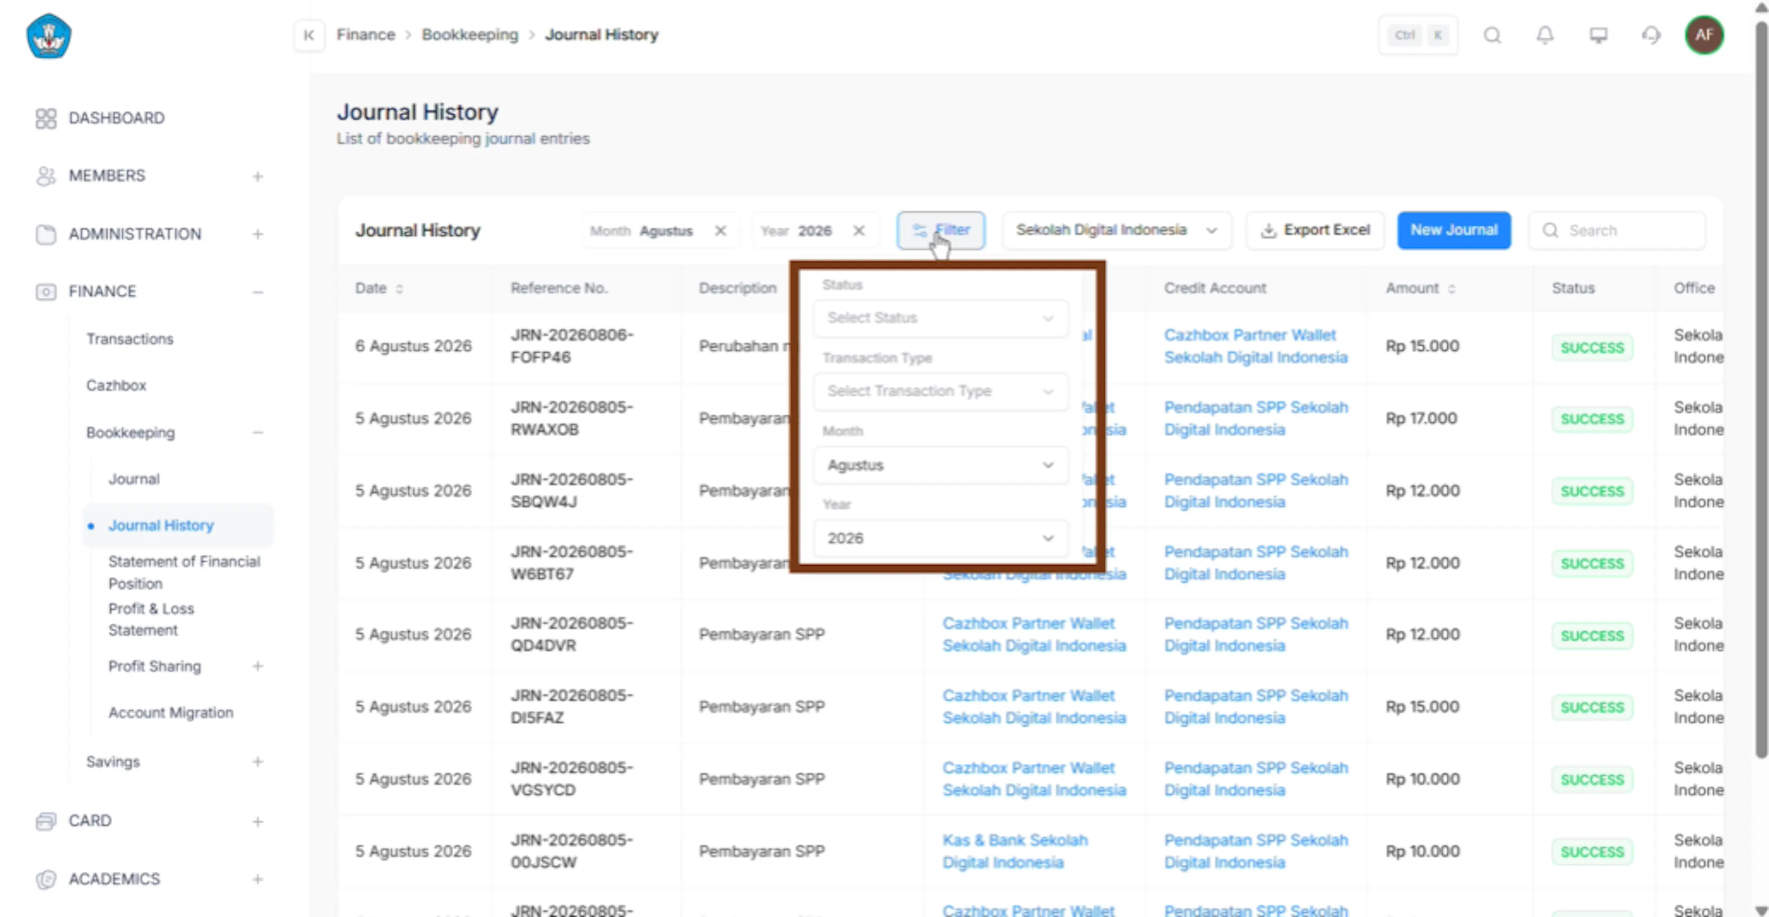Click the Ctrl K shortcut button
Screen dimensions: 1769x917
pos(1418,35)
